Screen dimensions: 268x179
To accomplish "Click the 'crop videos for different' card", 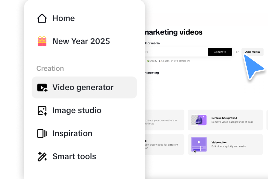I will (164, 144).
